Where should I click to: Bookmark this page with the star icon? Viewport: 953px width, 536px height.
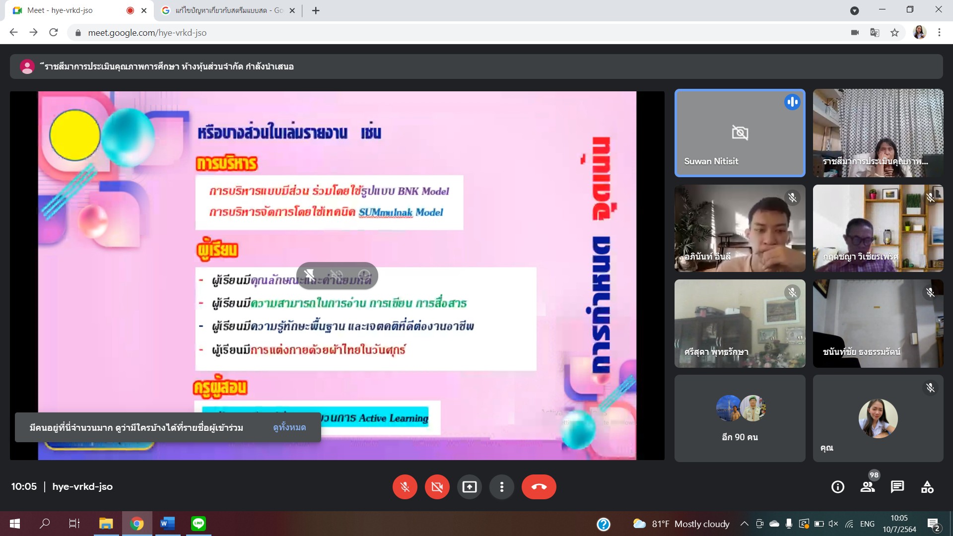[894, 33]
